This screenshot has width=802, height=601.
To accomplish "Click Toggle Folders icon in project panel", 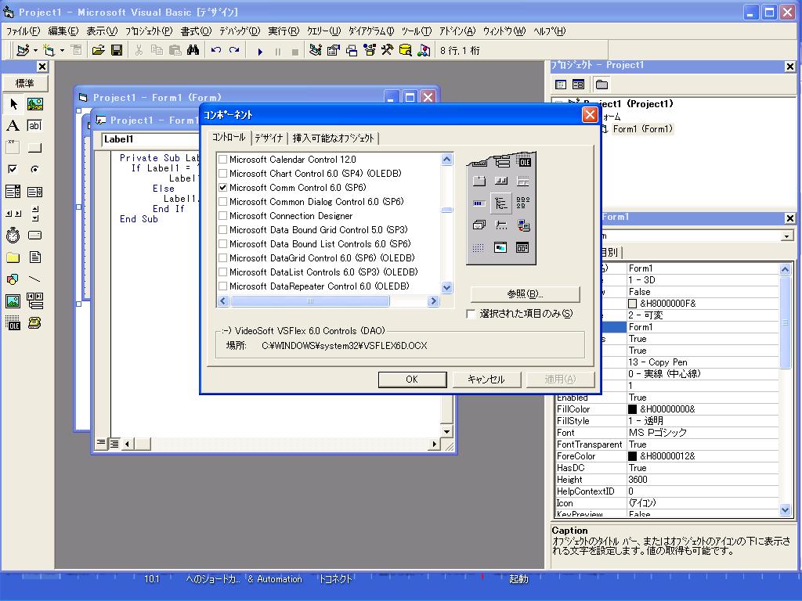I will click(x=602, y=85).
